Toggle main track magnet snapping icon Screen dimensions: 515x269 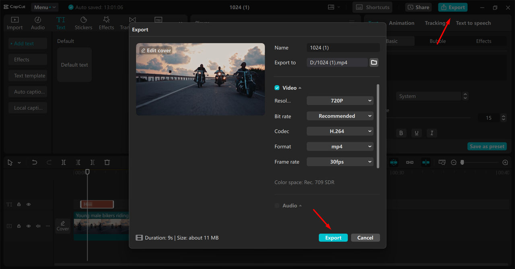click(393, 162)
